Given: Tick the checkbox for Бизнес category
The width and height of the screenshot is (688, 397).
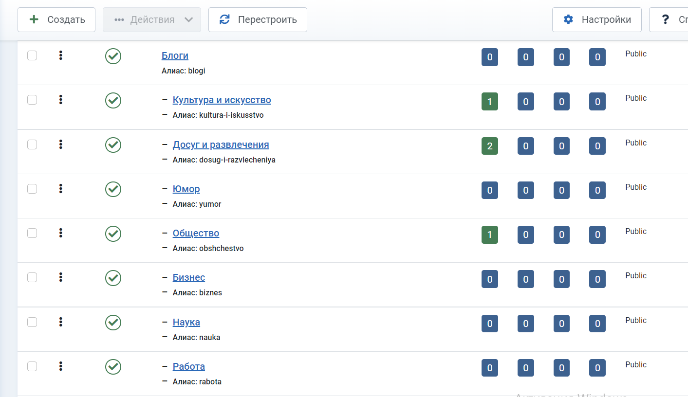Looking at the screenshot, I should click(32, 277).
